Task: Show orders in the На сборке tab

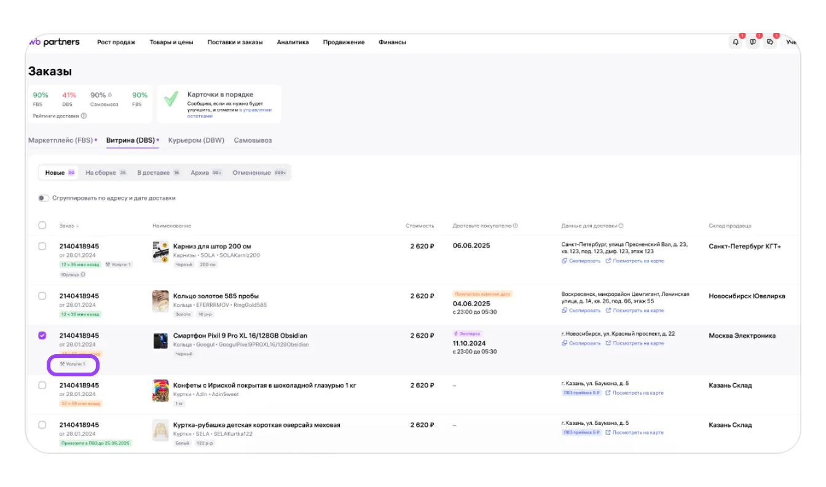Action: coord(106,173)
